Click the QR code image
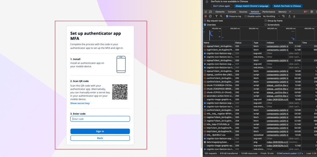This screenshot has width=317, height=157. tap(120, 92)
